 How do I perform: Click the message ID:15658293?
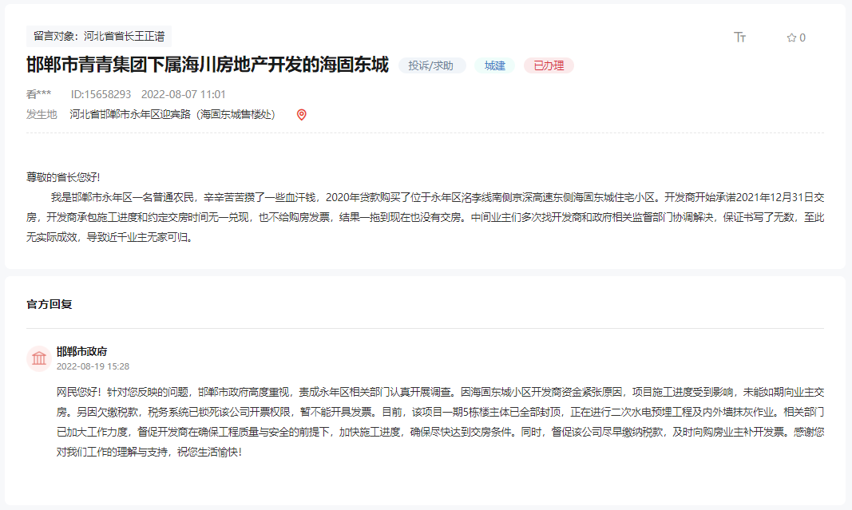(101, 94)
